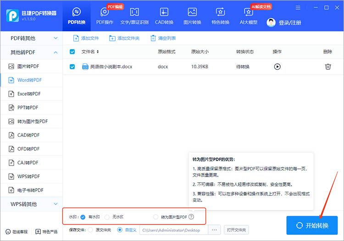Select WPS转PDF in the sidebar

(x=32, y=176)
